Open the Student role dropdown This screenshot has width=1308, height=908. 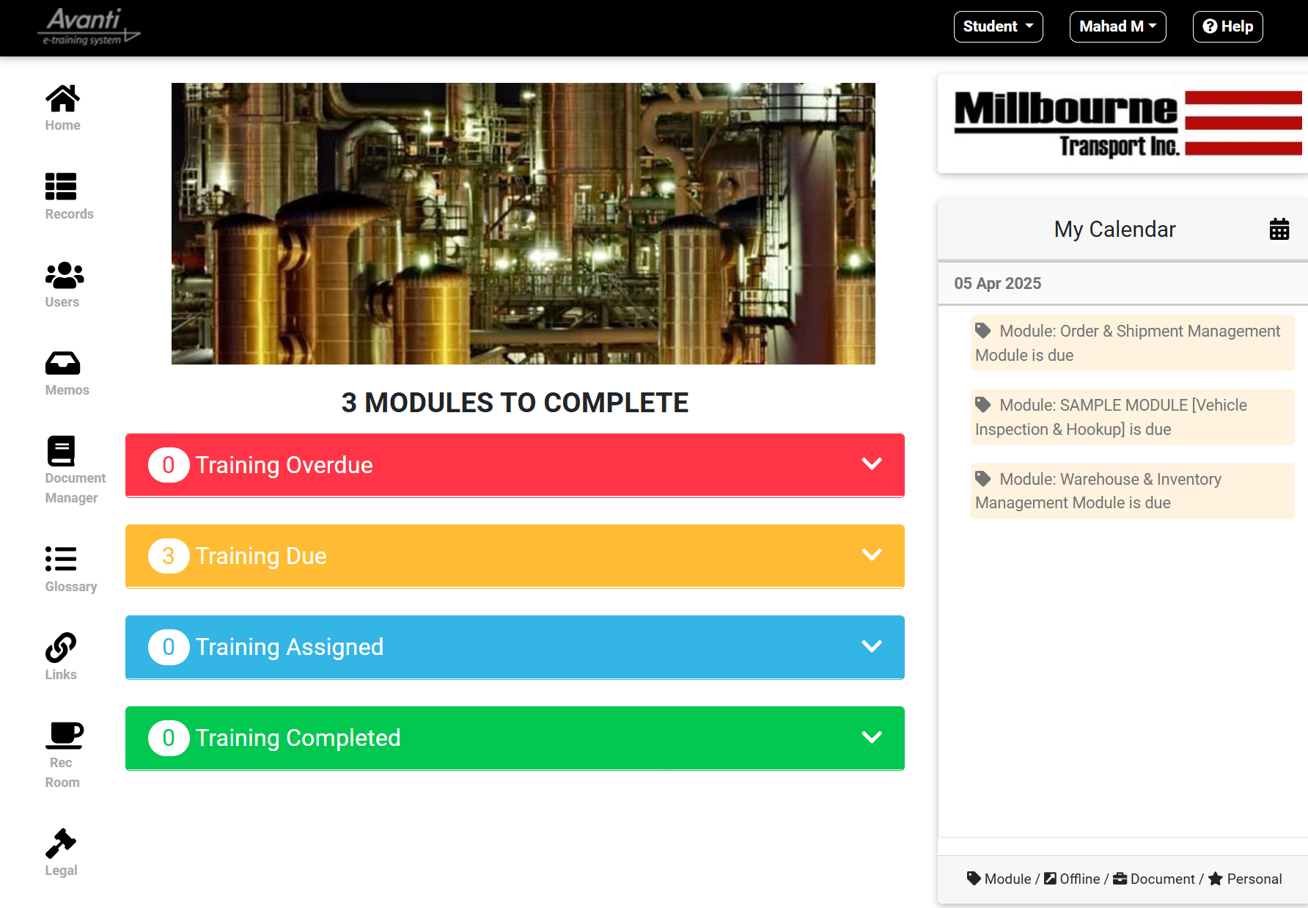coord(999,27)
